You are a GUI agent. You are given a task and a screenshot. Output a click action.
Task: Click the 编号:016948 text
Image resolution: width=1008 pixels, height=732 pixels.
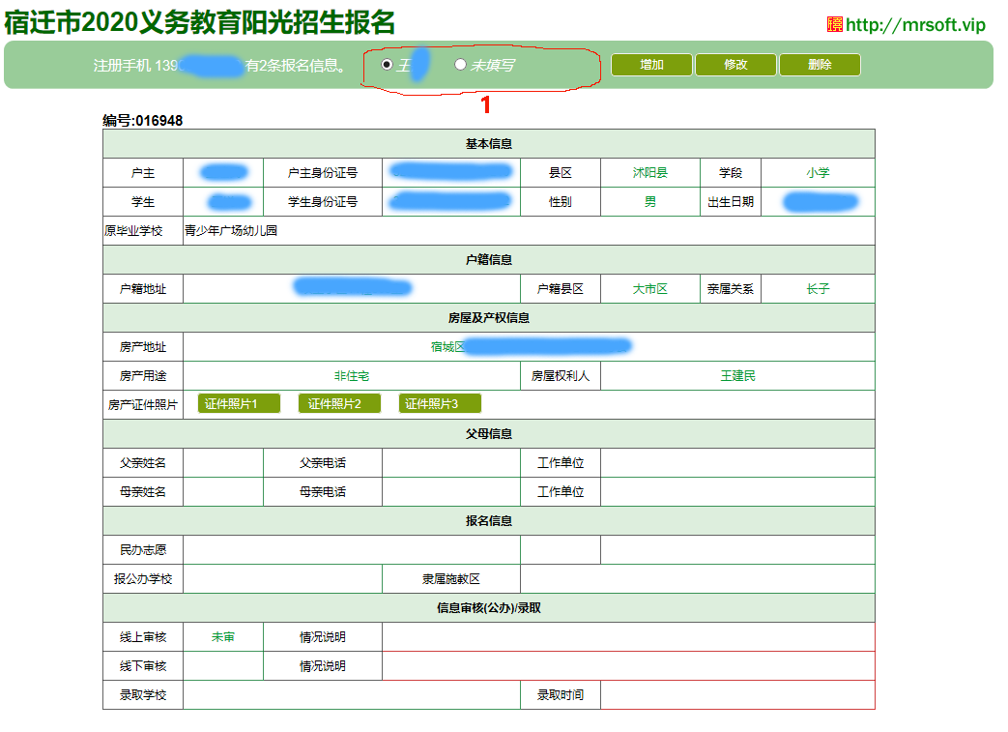point(143,121)
